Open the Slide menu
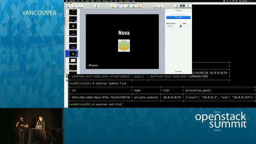 pos(92,1)
